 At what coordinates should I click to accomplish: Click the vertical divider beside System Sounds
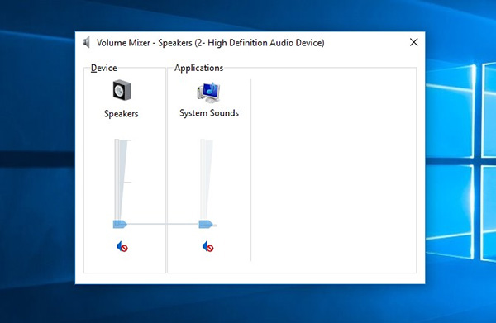(x=250, y=170)
